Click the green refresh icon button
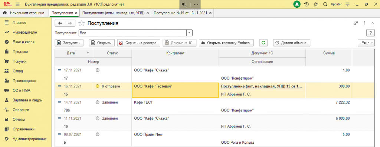The width and height of the screenshot is (380, 147). tap(263, 43)
